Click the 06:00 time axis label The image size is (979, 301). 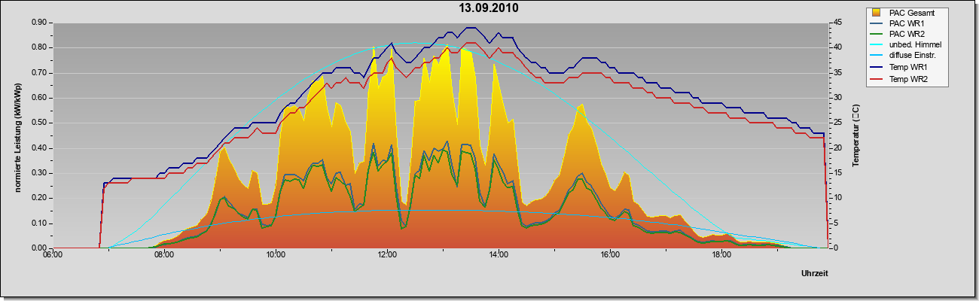pos(53,255)
